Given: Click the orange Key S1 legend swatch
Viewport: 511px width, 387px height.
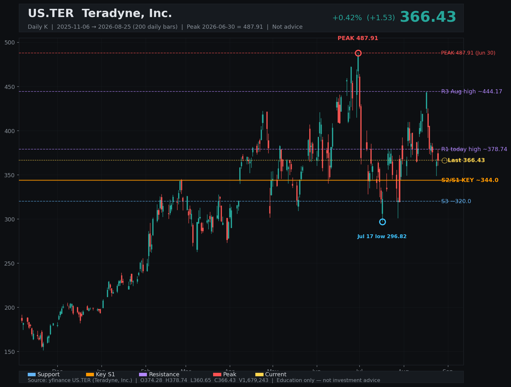Looking at the screenshot, I should point(90,374).
